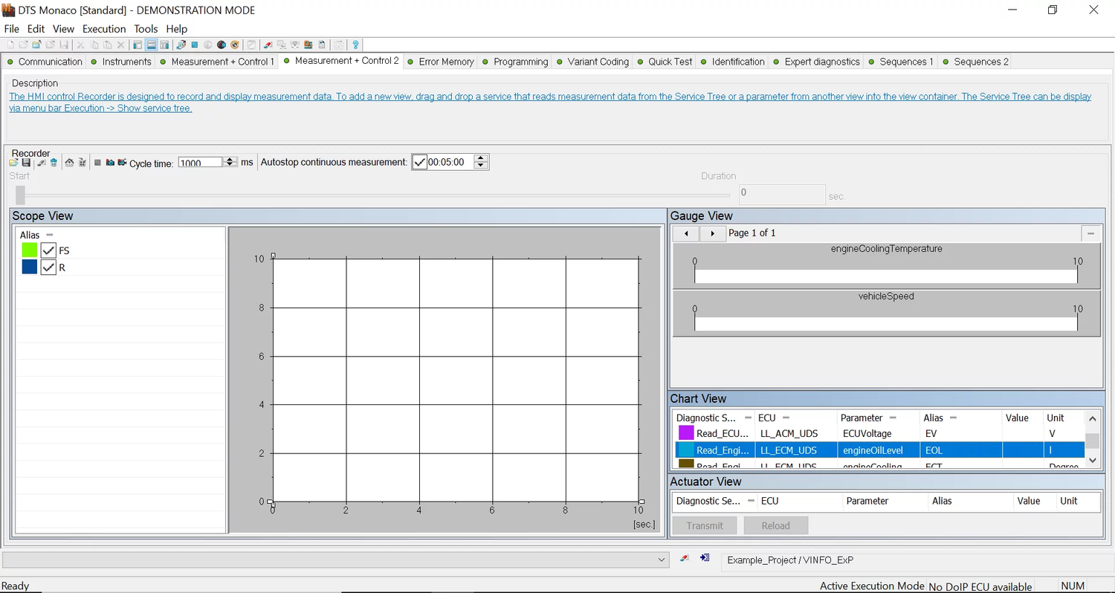Go to the next Gauge View page
The width and height of the screenshot is (1115, 593).
tap(712, 233)
